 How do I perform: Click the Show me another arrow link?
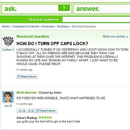pyautogui.click(x=116, y=36)
